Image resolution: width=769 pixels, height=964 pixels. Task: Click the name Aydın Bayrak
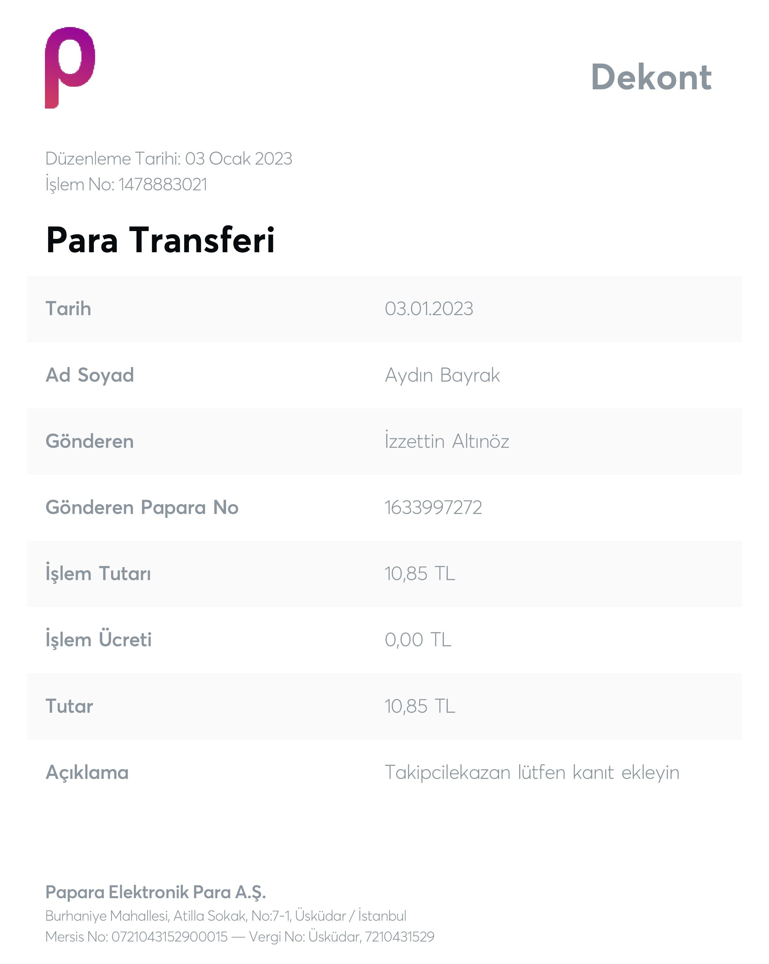pos(442,375)
